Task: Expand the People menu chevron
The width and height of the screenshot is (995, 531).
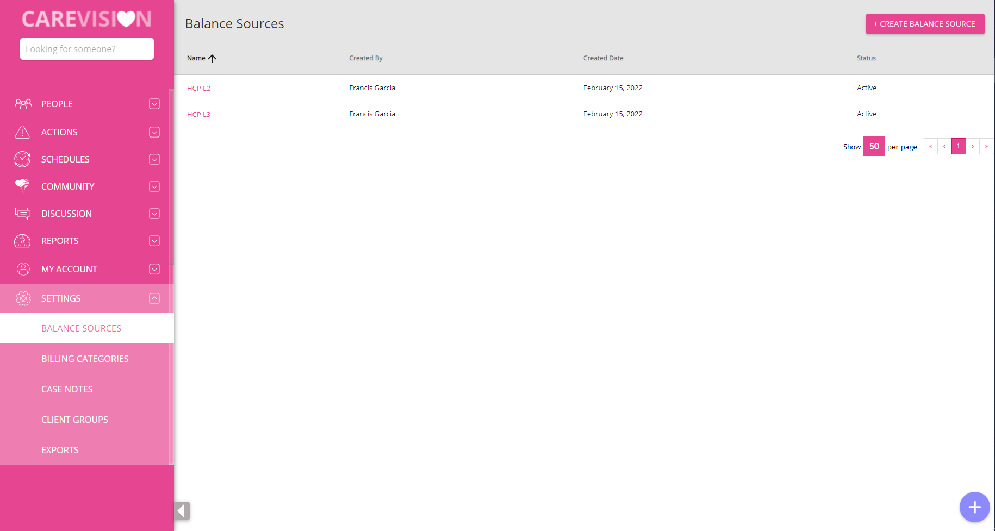Action: 154,104
